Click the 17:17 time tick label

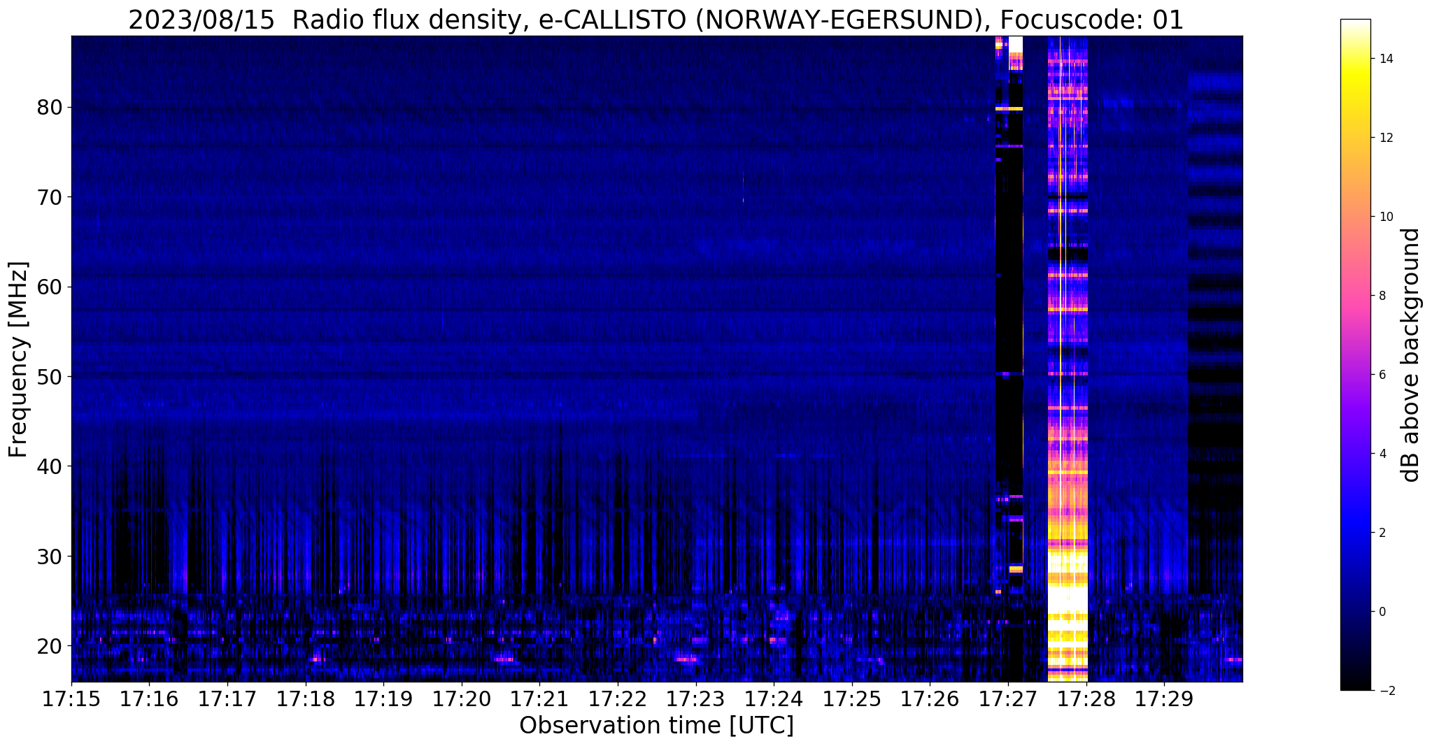[x=227, y=699]
